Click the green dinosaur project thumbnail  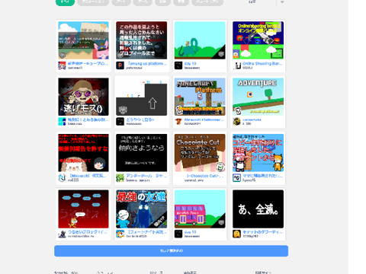(200, 40)
